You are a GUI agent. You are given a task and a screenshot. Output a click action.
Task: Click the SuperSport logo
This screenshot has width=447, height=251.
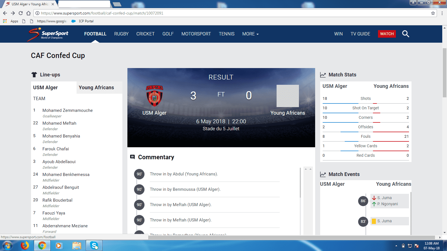[x=48, y=34]
